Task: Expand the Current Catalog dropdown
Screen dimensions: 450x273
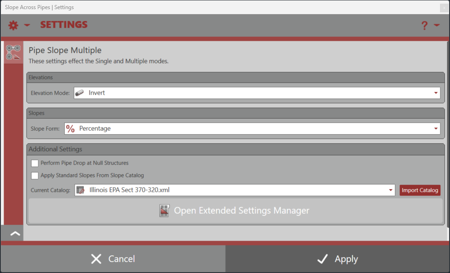Action: click(x=390, y=190)
